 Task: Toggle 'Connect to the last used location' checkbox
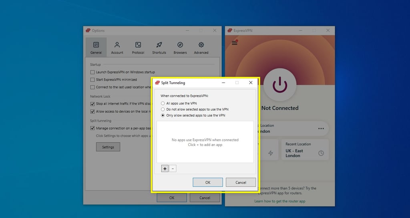tap(92, 87)
